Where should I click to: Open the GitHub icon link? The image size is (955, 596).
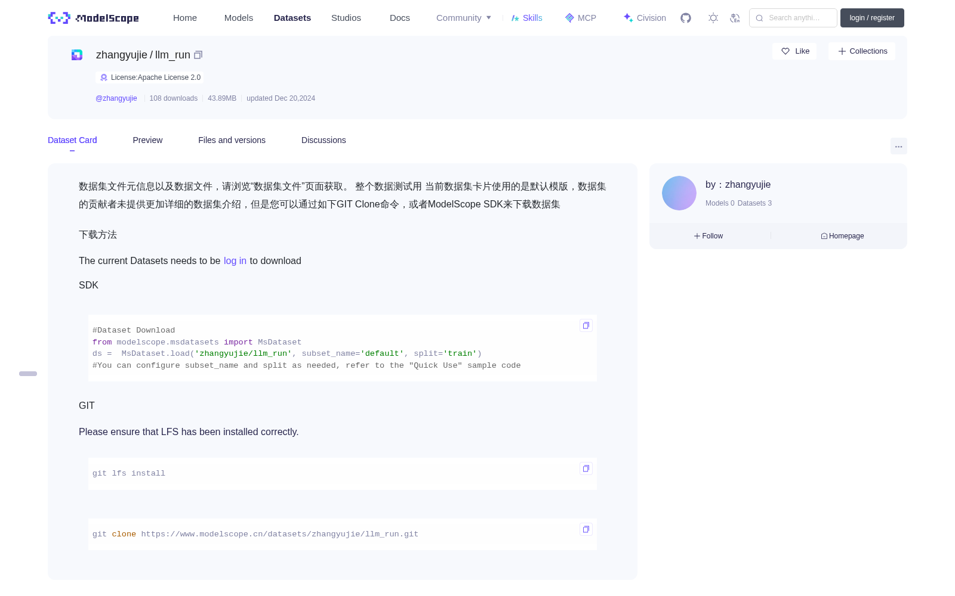(x=686, y=18)
